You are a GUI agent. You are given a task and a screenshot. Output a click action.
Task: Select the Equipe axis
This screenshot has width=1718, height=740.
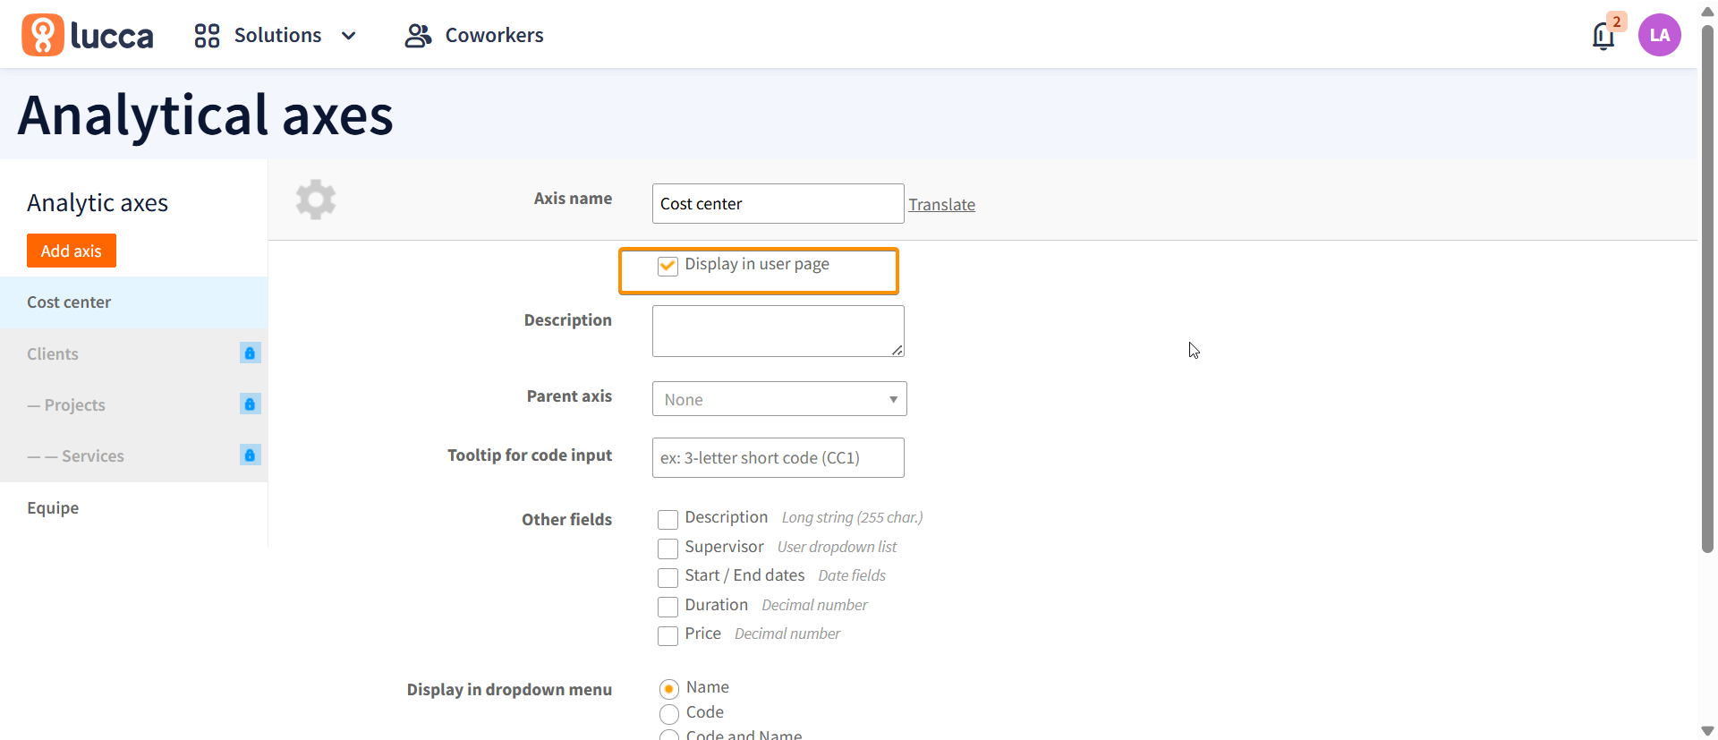pos(134,508)
